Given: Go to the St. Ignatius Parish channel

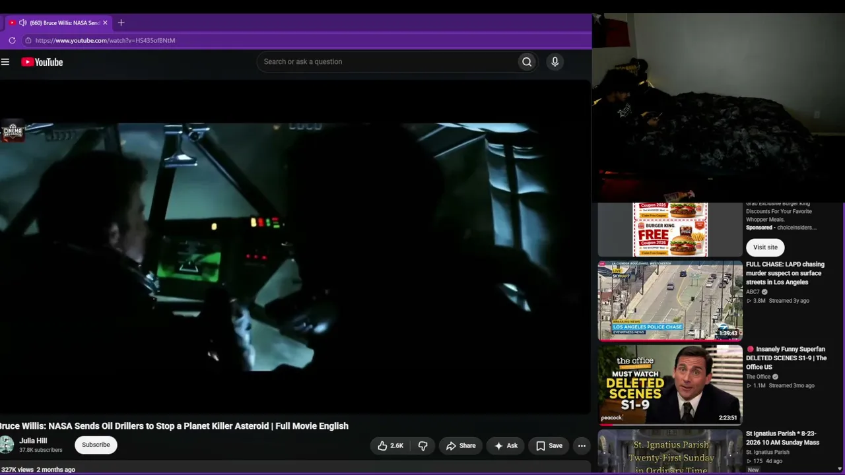Looking at the screenshot, I should click(x=768, y=452).
